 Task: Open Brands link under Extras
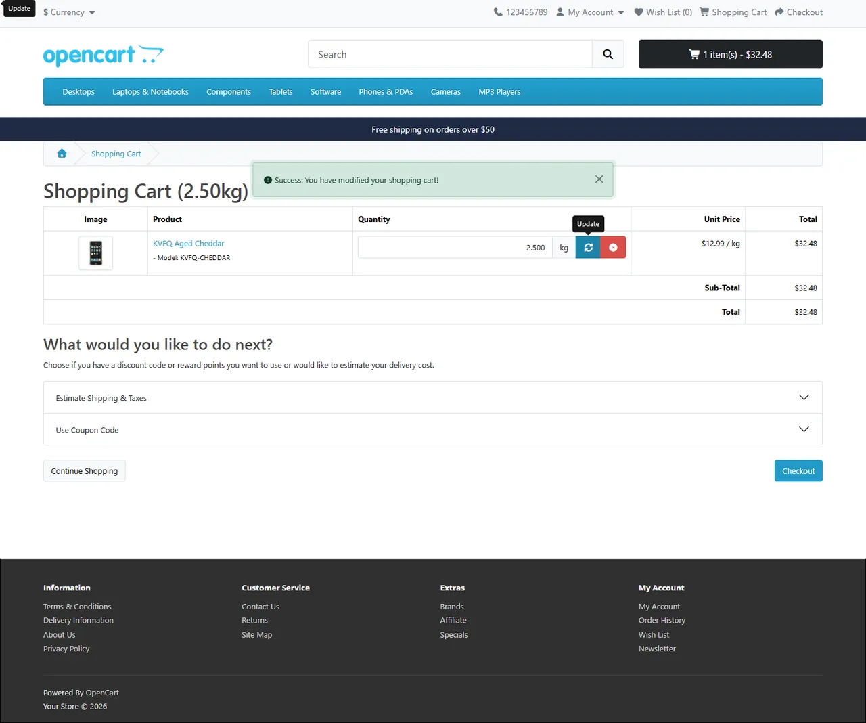click(452, 607)
